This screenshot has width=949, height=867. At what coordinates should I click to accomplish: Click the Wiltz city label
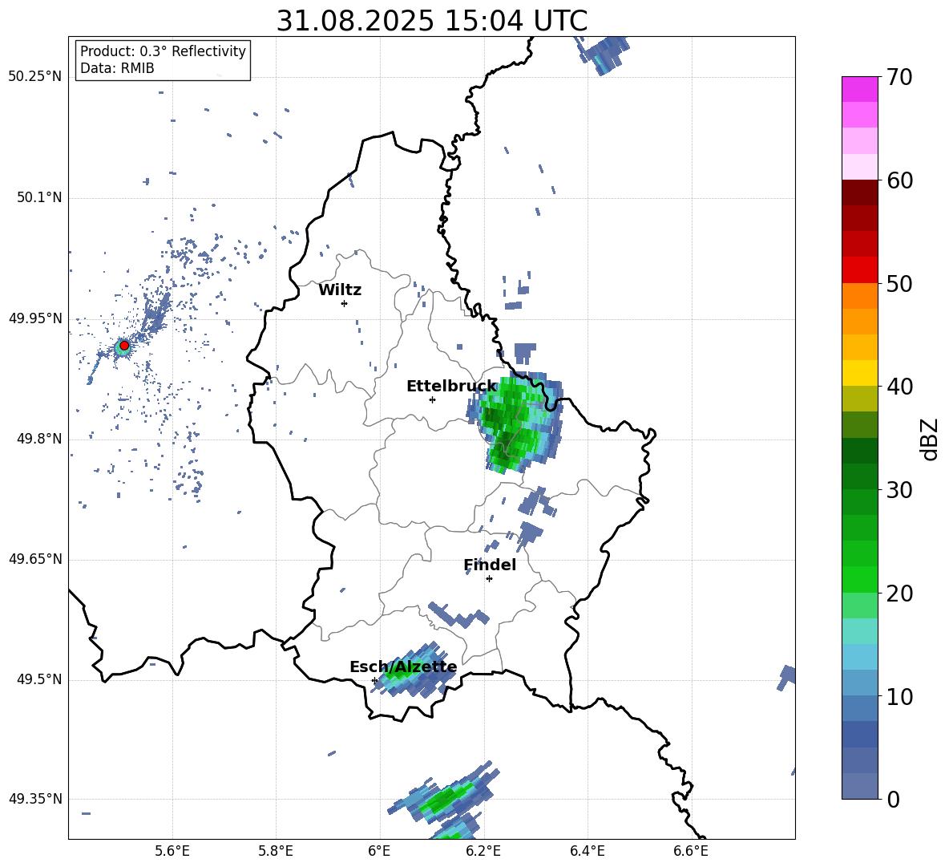point(340,290)
